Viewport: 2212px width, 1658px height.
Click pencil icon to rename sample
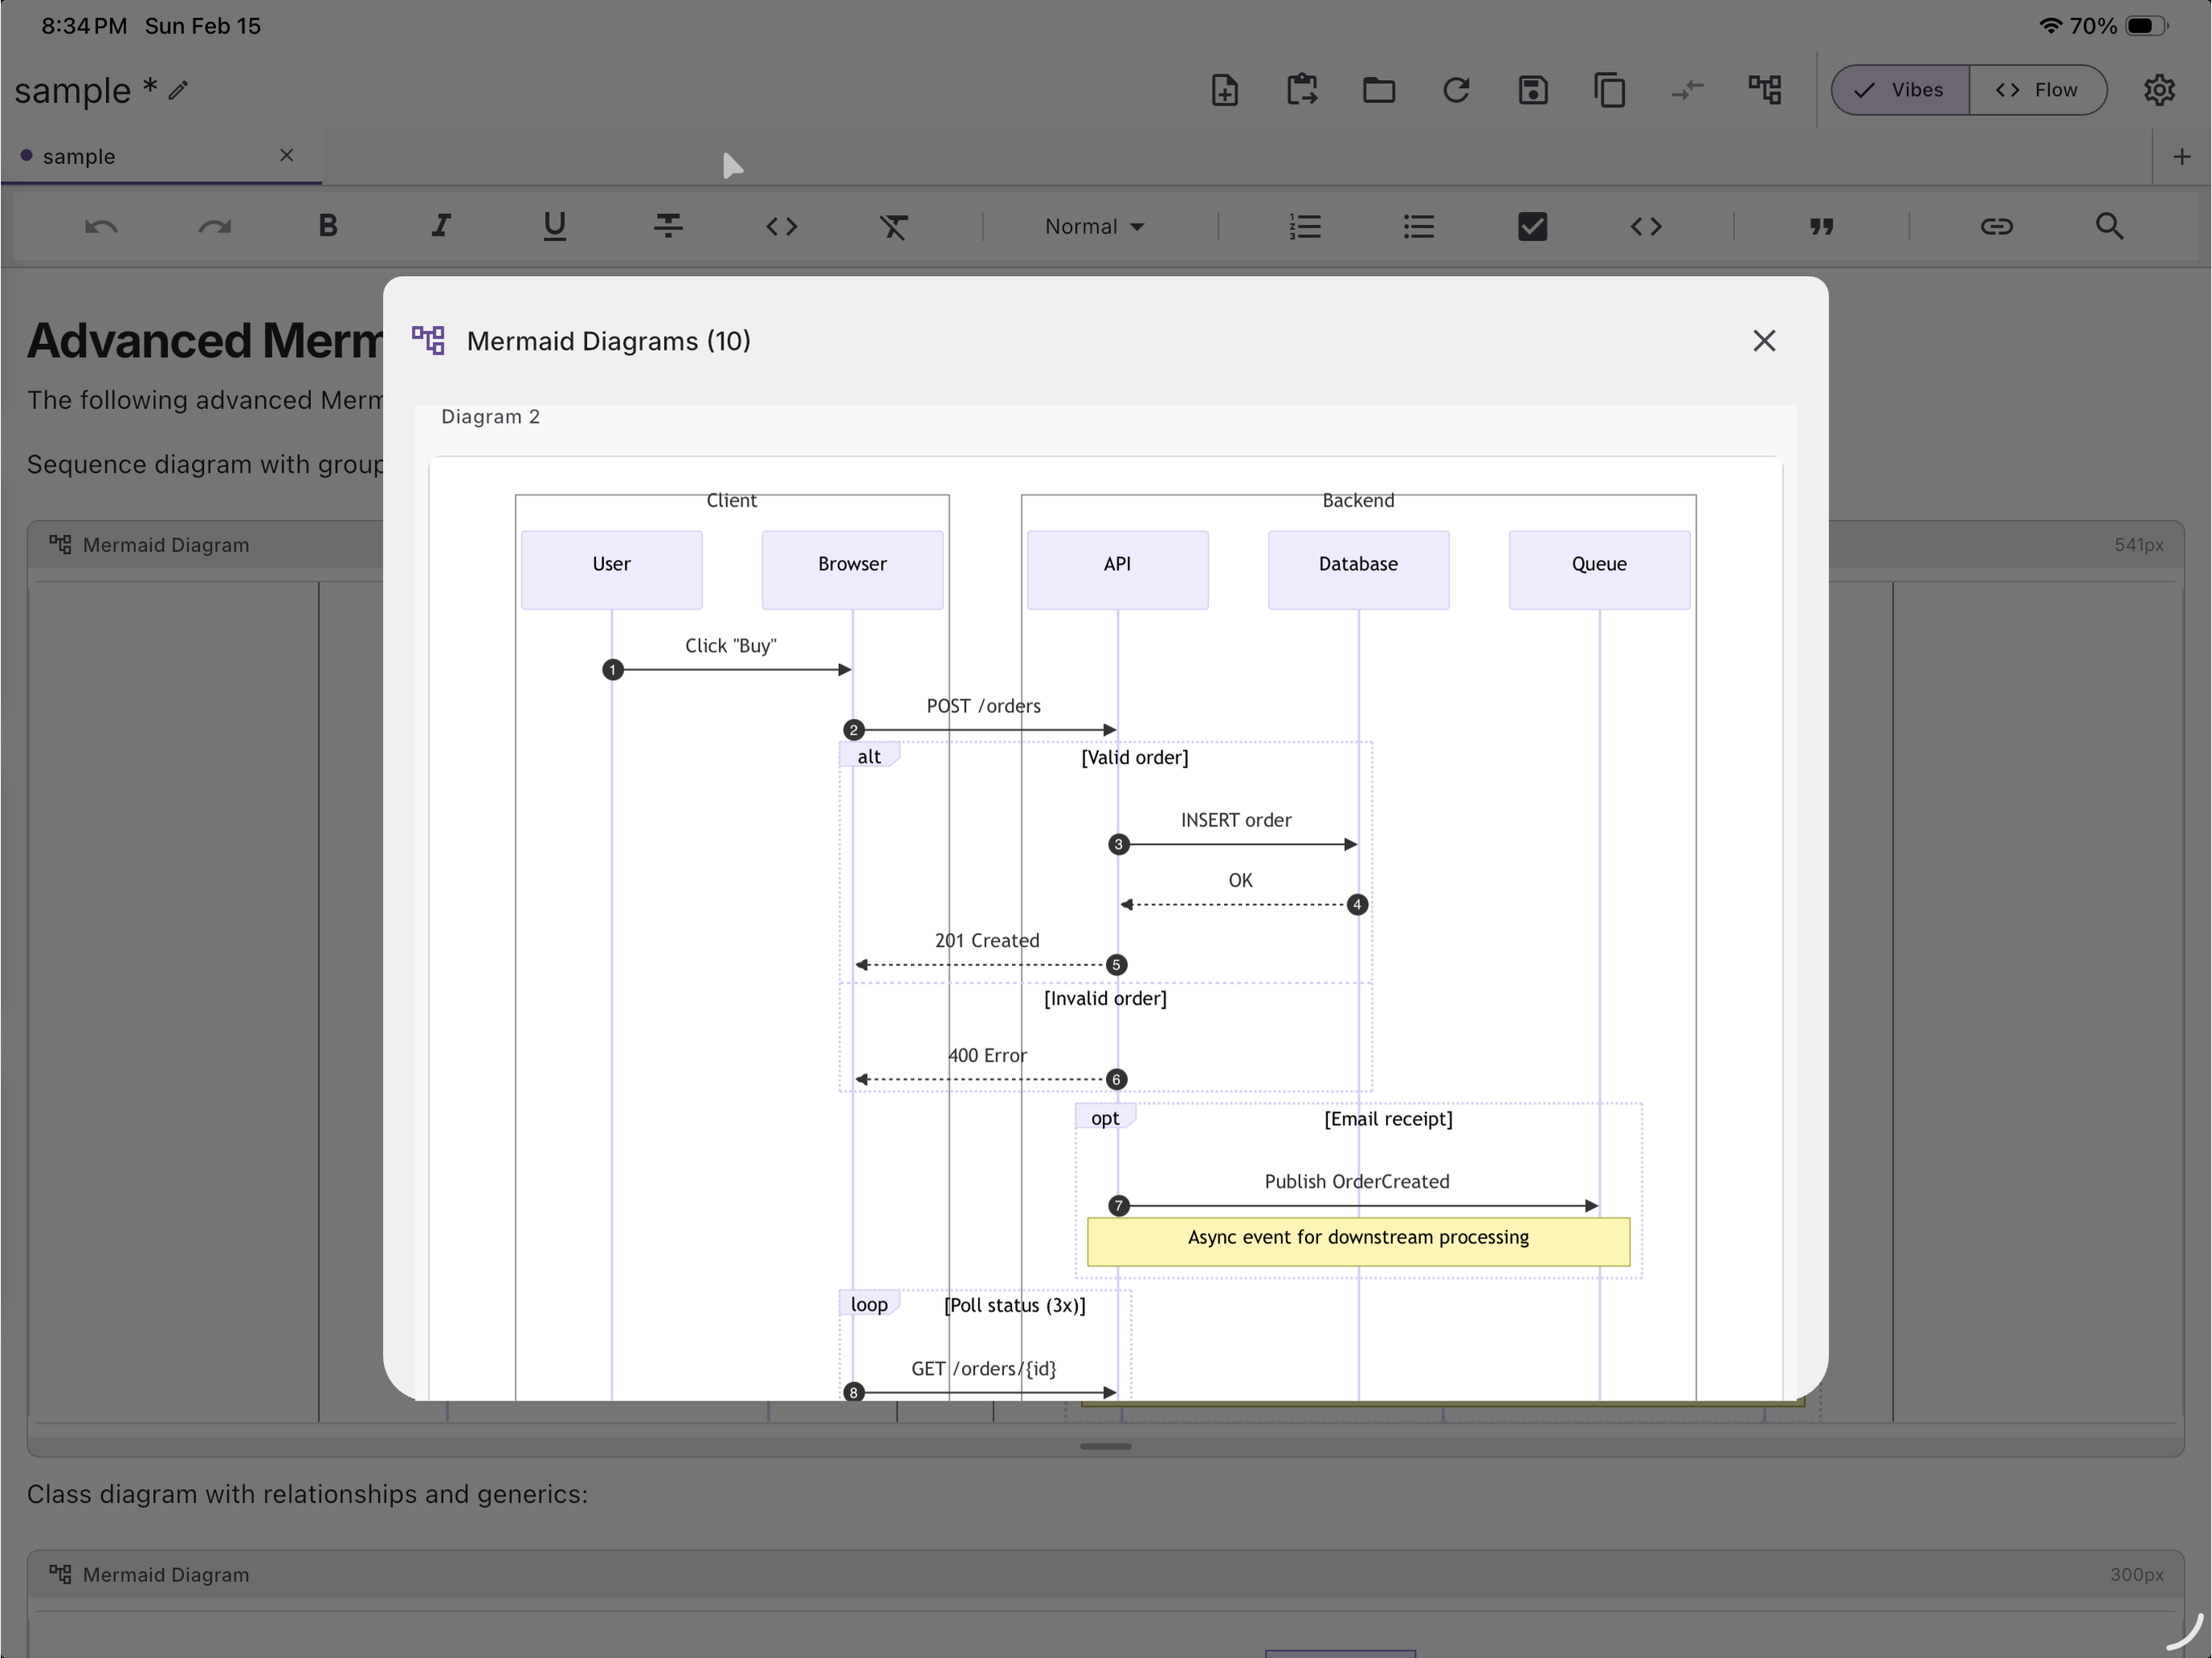(178, 91)
